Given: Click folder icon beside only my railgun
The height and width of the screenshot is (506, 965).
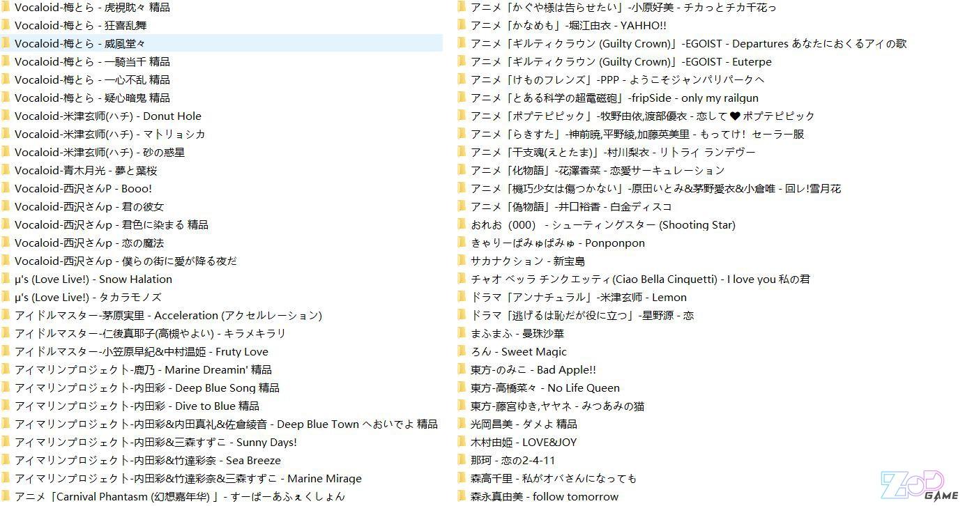Looking at the screenshot, I should click(462, 98).
